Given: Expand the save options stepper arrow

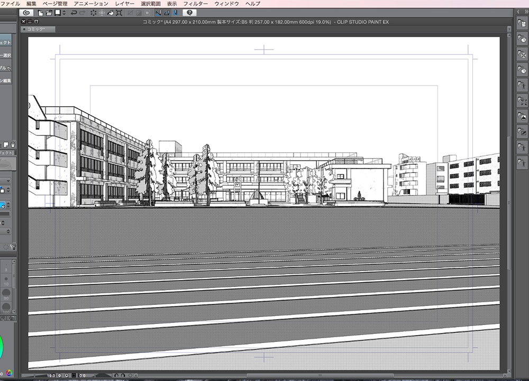Looking at the screenshot, I should pos(64,13).
